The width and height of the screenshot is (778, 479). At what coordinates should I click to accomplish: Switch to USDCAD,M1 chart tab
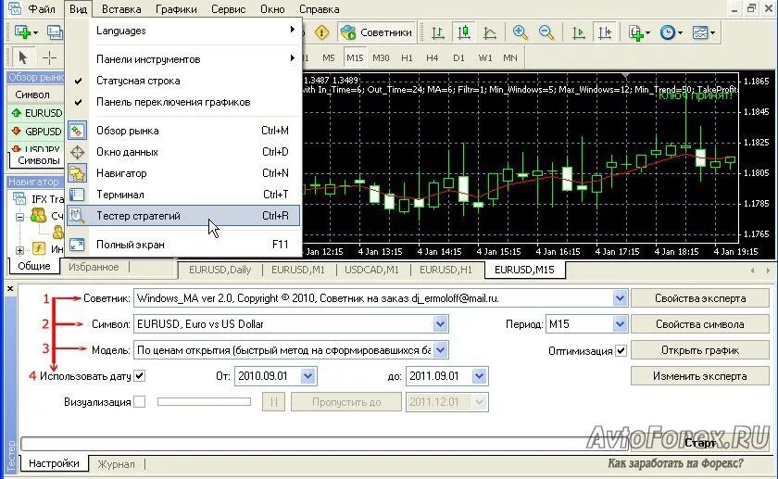(371, 270)
